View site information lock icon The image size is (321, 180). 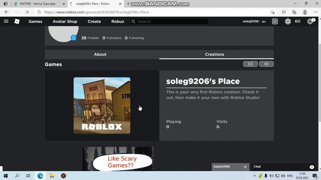pyautogui.click(x=39, y=12)
